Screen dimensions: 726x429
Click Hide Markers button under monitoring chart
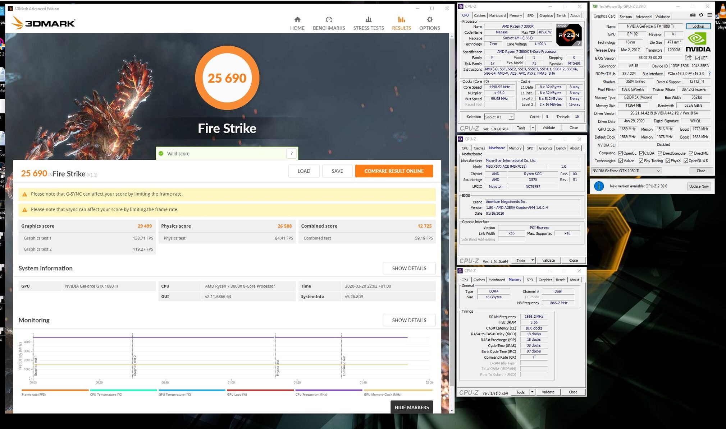[411, 407]
